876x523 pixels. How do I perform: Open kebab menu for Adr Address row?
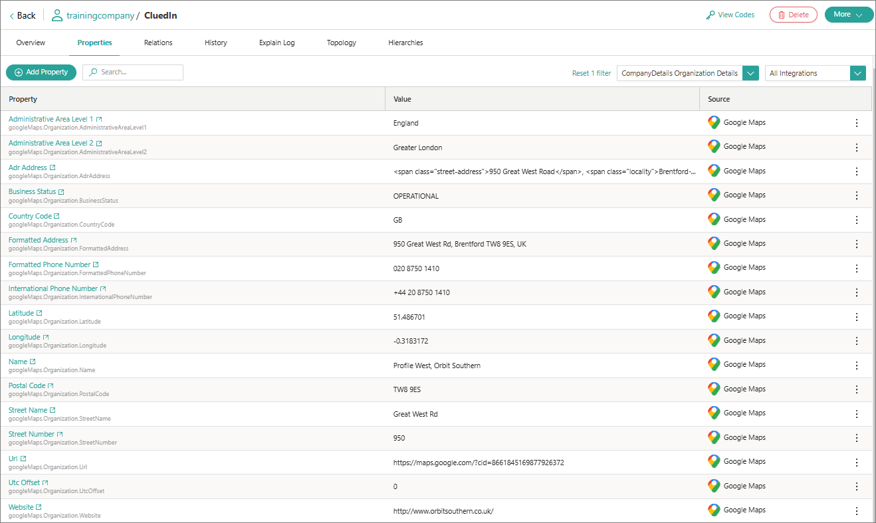pyautogui.click(x=857, y=171)
